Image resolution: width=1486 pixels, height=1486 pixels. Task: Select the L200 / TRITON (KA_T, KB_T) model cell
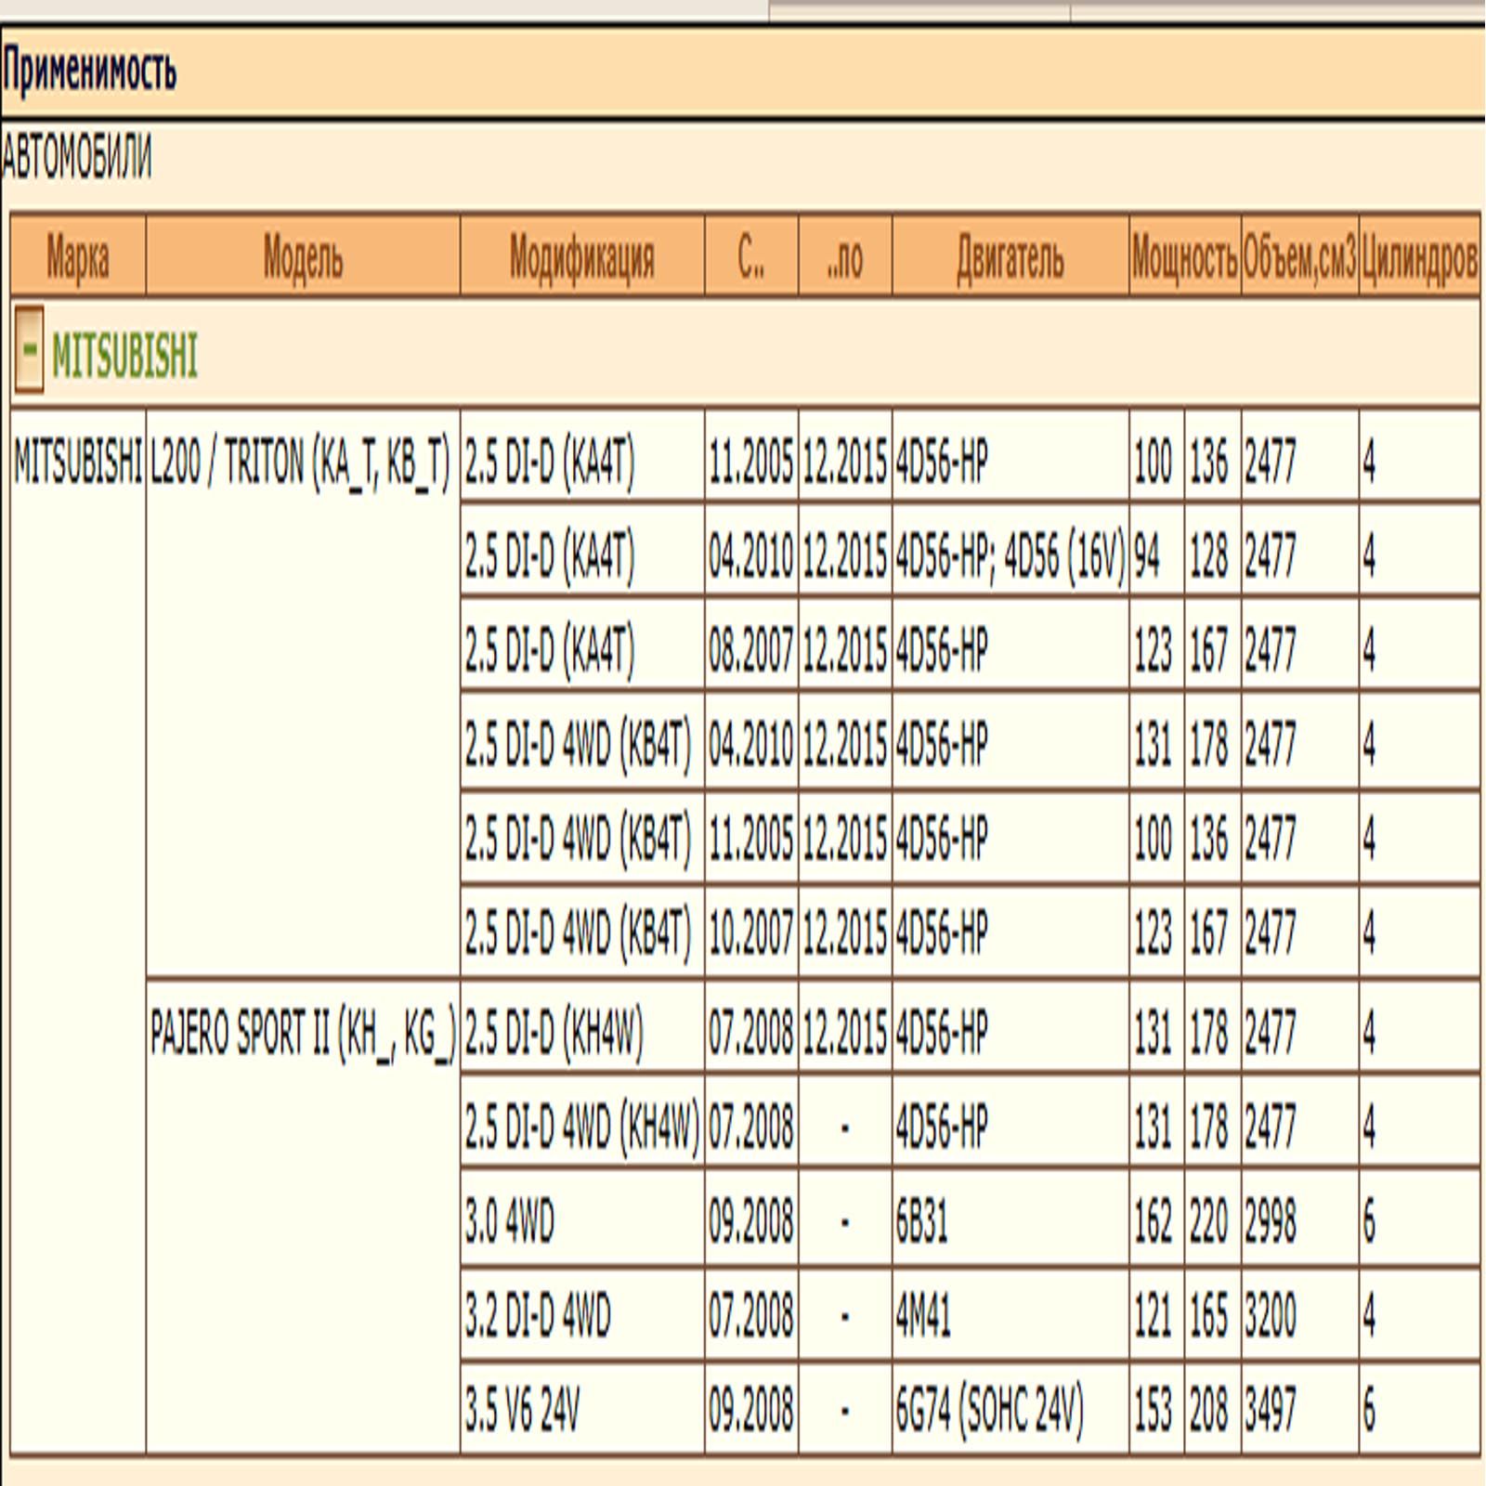[301, 462]
